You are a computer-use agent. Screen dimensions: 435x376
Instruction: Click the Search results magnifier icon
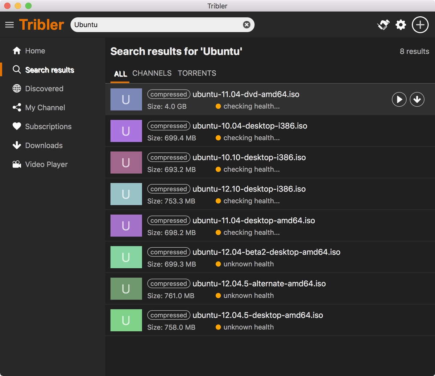click(17, 69)
